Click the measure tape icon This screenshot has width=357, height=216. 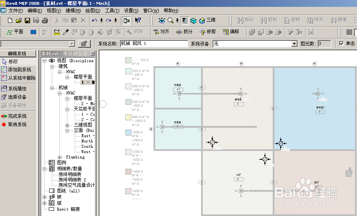(x=57, y=32)
